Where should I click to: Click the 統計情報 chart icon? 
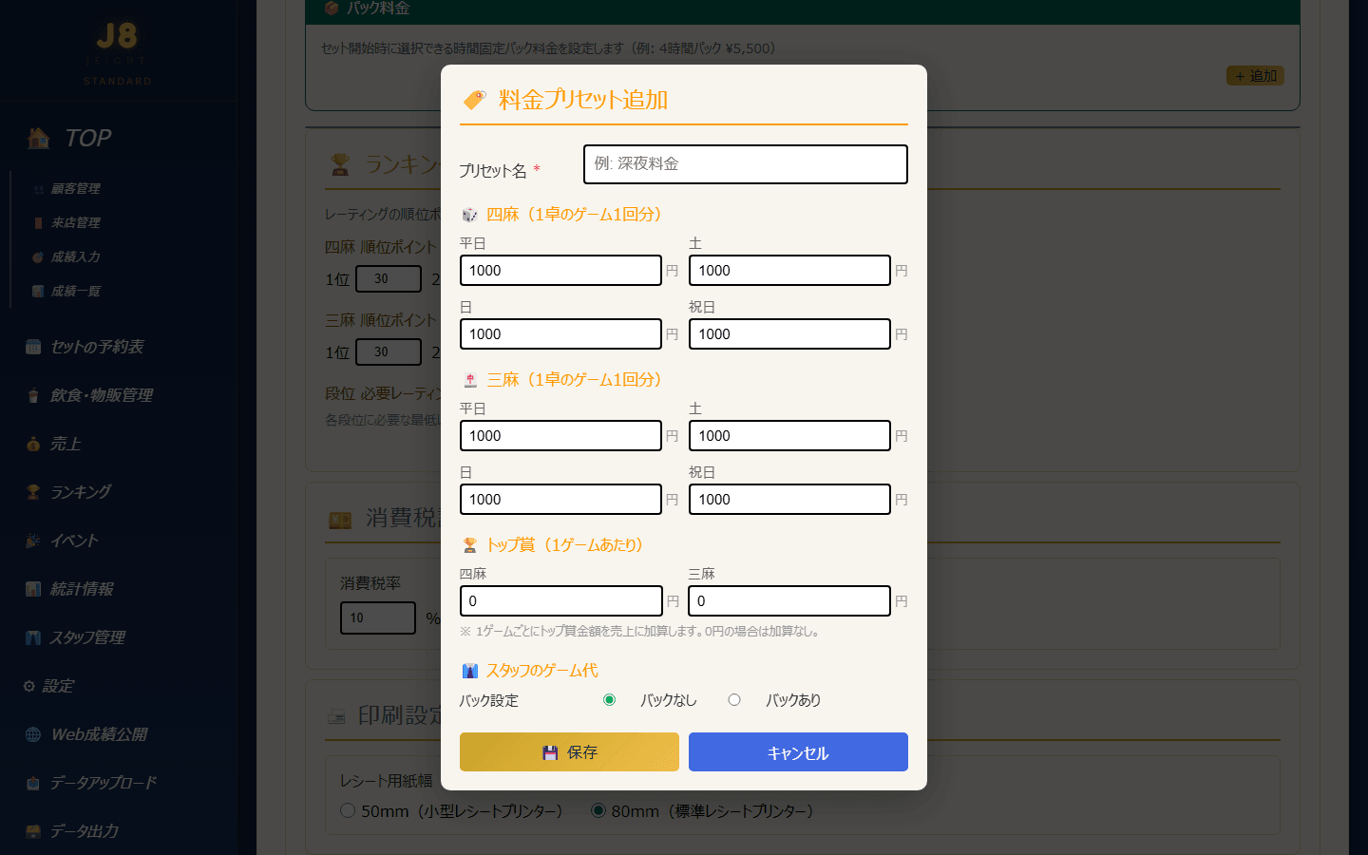click(33, 589)
